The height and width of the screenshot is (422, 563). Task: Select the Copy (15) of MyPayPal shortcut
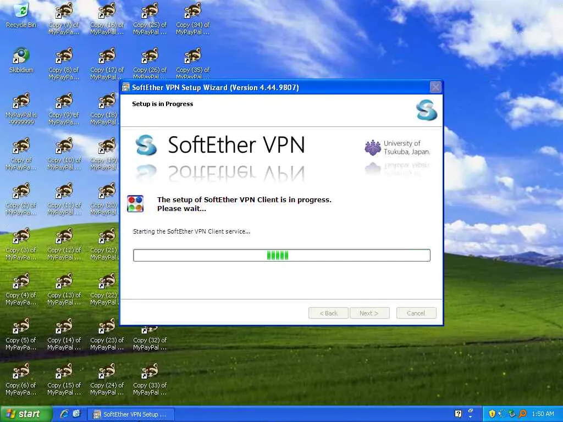click(64, 379)
